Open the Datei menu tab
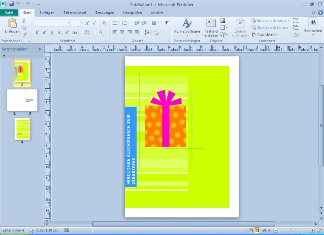The image size is (324, 235). click(x=9, y=13)
